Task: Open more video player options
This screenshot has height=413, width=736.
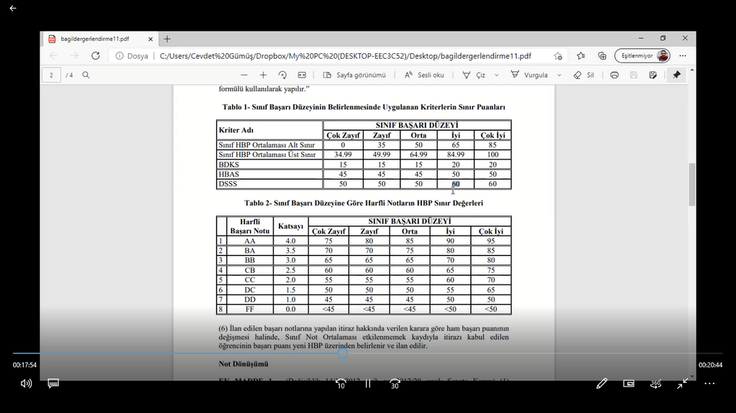Action: tap(709, 384)
